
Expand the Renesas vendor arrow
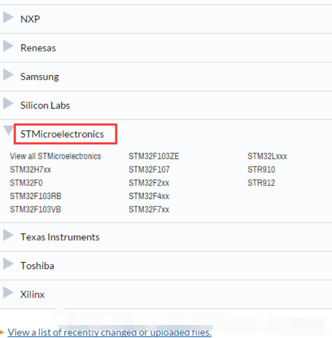[x=8, y=46]
